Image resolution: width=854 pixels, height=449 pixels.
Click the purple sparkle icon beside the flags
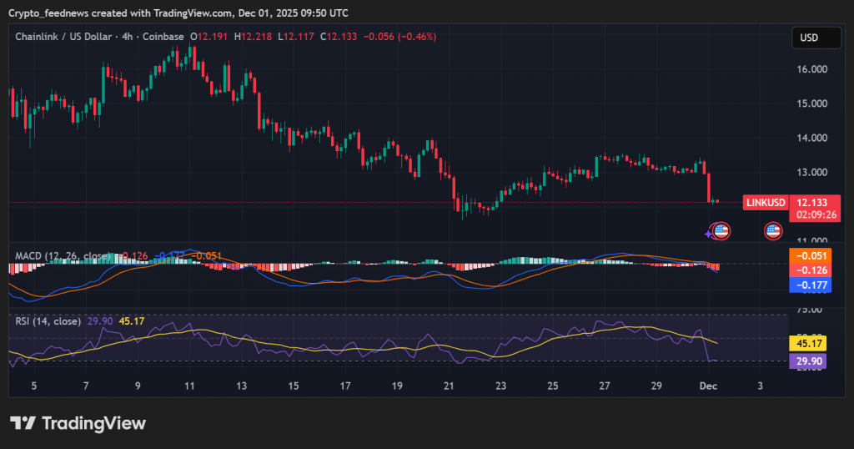pyautogui.click(x=708, y=235)
